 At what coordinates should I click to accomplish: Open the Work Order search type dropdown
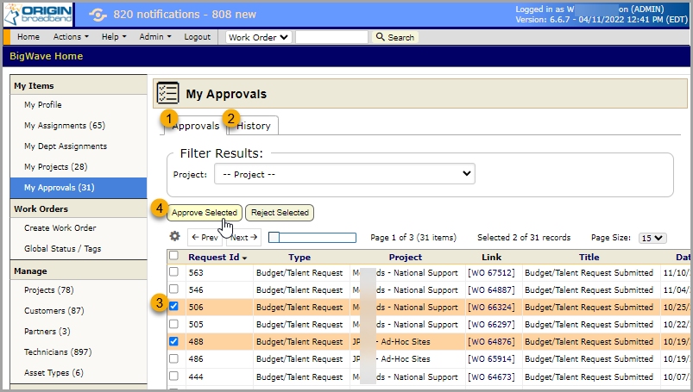pyautogui.click(x=259, y=37)
